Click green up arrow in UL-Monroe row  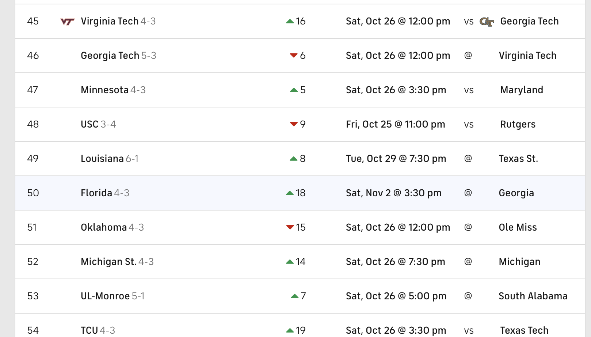click(295, 296)
